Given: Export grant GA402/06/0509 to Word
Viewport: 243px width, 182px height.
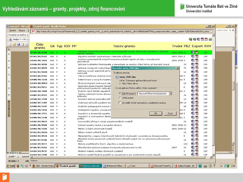Looking at the screenshot, I should [x=193, y=125].
